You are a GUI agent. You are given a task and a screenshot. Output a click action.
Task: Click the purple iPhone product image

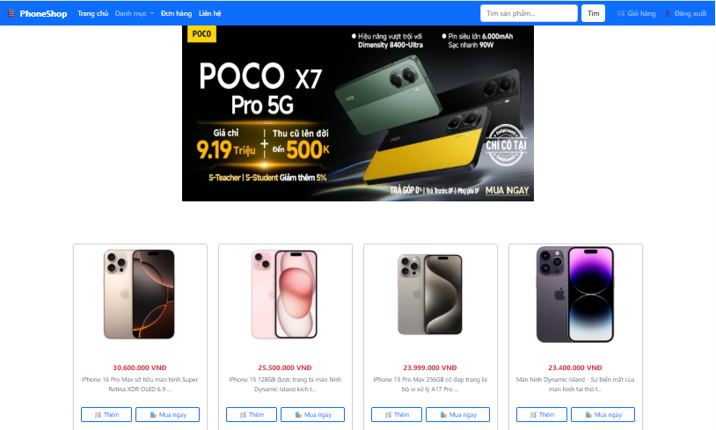coord(575,295)
